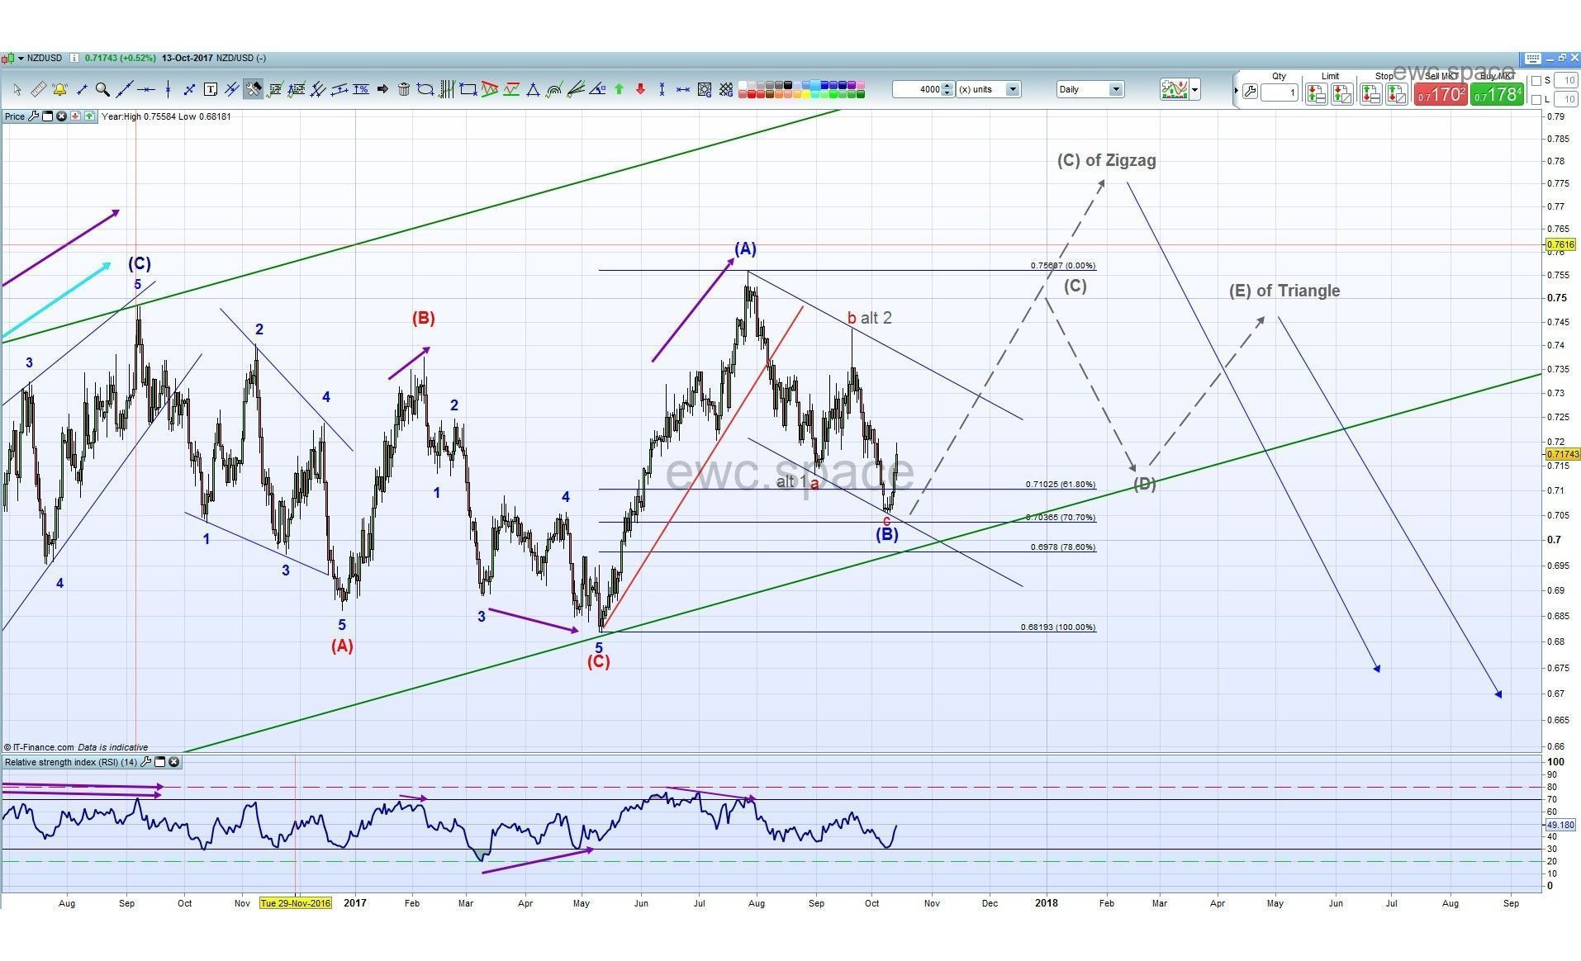Close the RSI indicator panel
1581x961 pixels.
(x=174, y=762)
